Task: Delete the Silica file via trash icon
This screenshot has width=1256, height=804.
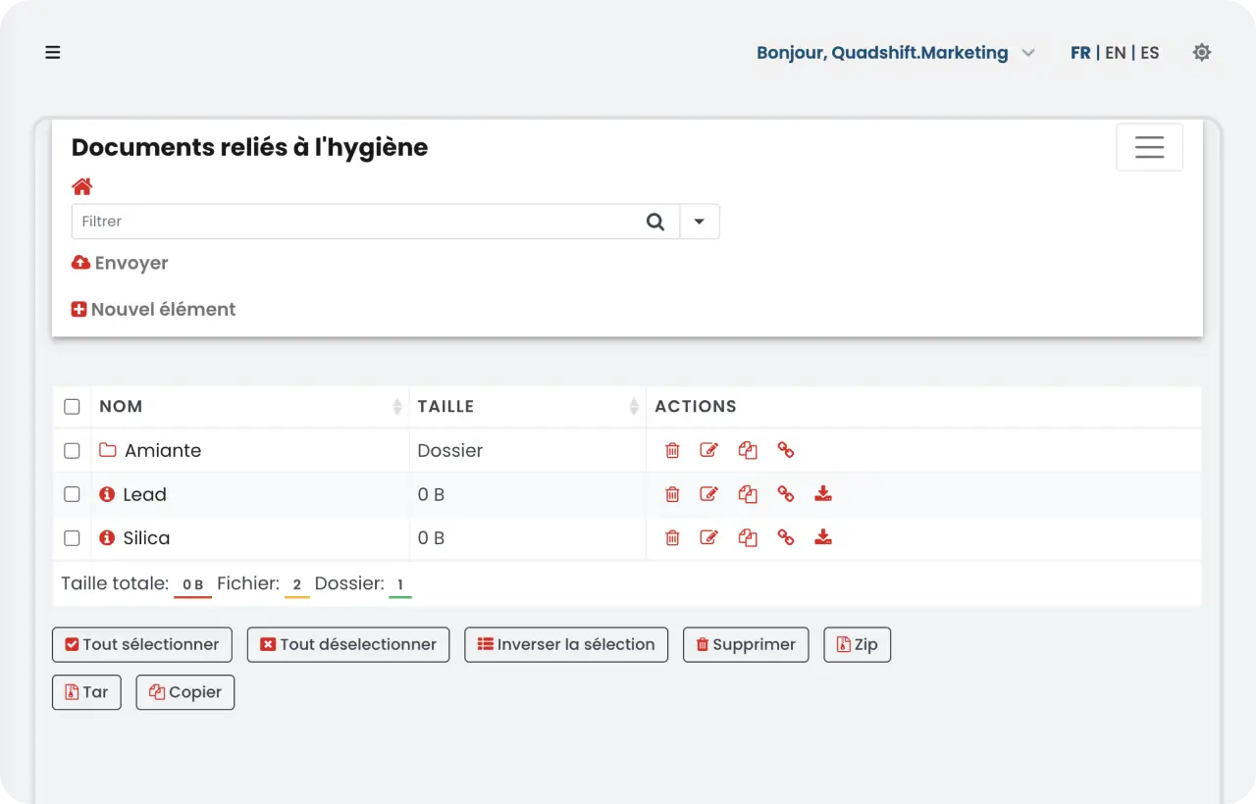Action: [x=672, y=537]
